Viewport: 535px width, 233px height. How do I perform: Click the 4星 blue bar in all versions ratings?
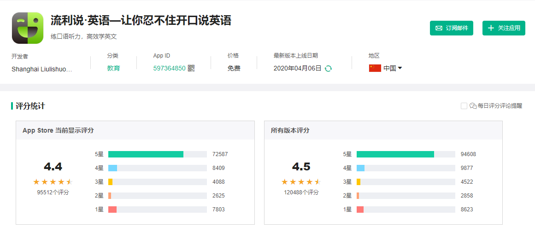point(360,168)
